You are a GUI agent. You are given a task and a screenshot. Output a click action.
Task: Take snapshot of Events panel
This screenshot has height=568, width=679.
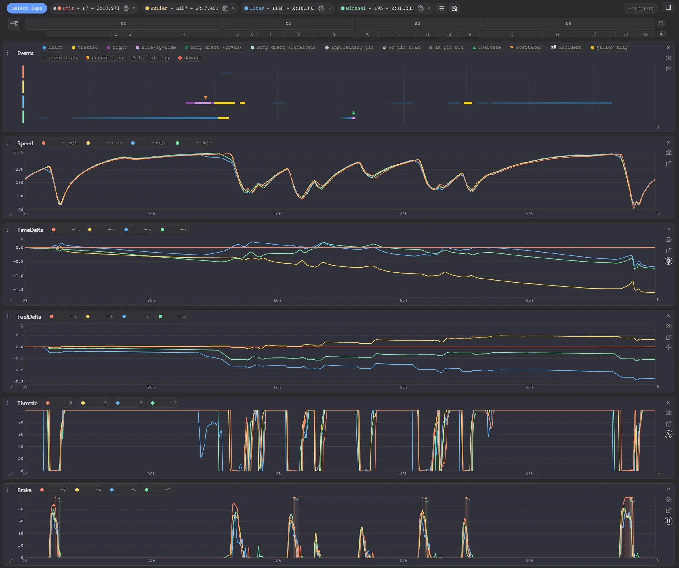click(668, 58)
